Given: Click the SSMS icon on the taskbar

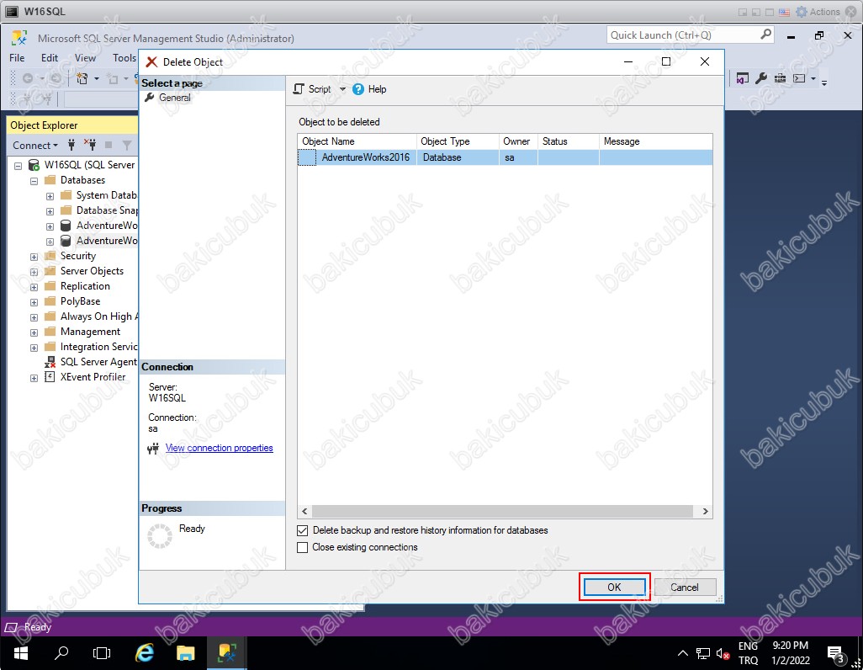Looking at the screenshot, I should point(227,653).
